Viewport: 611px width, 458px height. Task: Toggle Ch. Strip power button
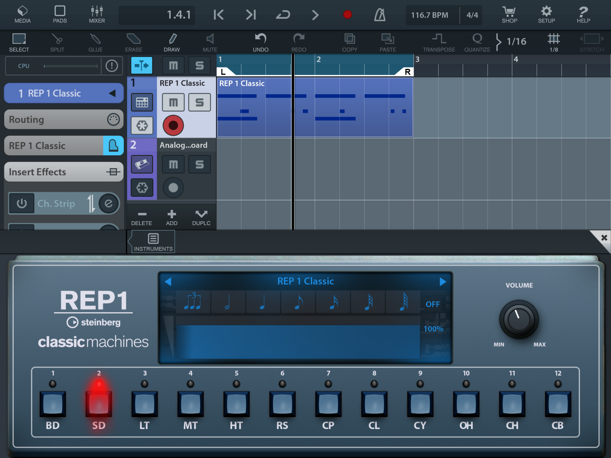tap(21, 203)
